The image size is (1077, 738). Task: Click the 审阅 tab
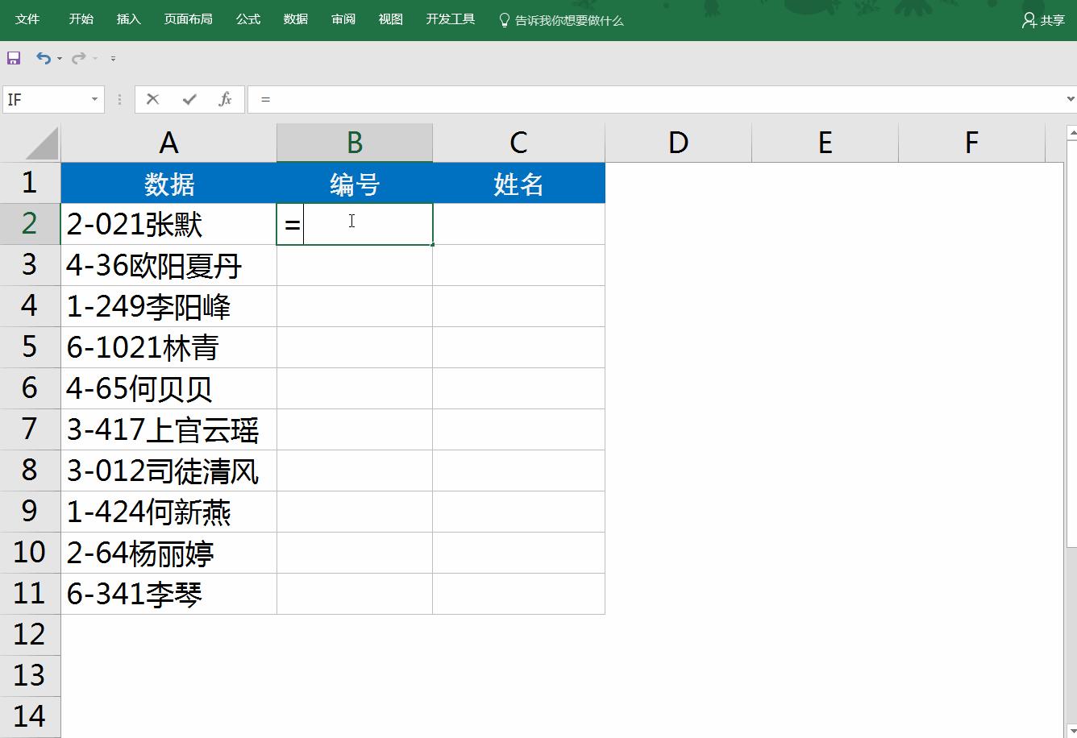point(343,19)
